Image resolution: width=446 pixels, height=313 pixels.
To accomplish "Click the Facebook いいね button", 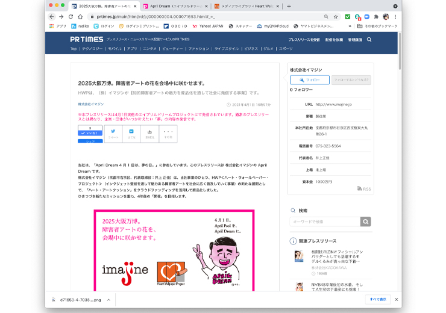I will pyautogui.click(x=90, y=133).
